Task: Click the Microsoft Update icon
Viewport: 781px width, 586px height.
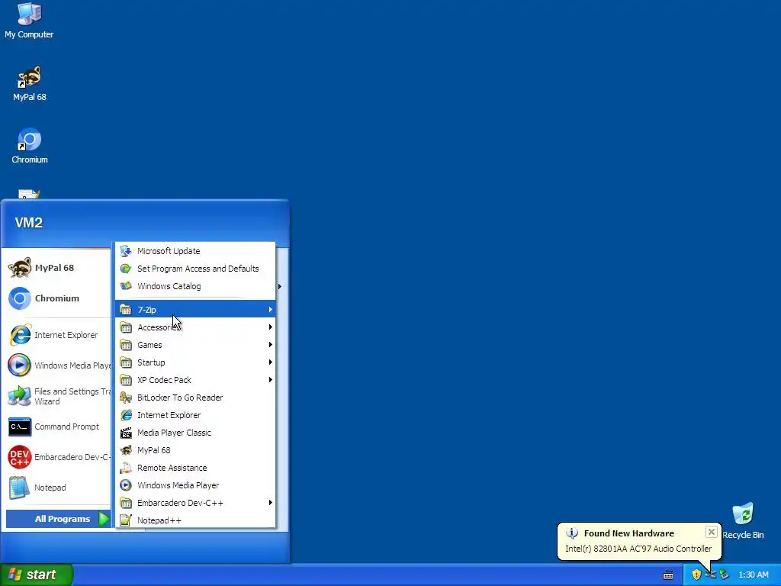Action: coord(126,250)
